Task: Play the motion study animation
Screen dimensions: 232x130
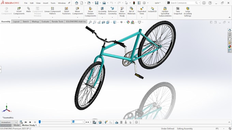Action: pos(30,122)
